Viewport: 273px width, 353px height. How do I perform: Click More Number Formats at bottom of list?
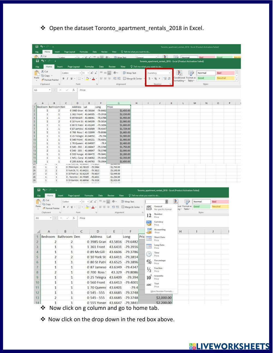coord(162,291)
